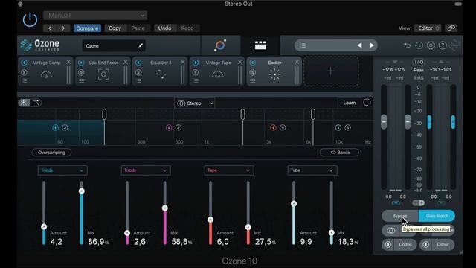This screenshot has width=476, height=268.
Task: Open the View Editor dropdown
Action: 428,28
